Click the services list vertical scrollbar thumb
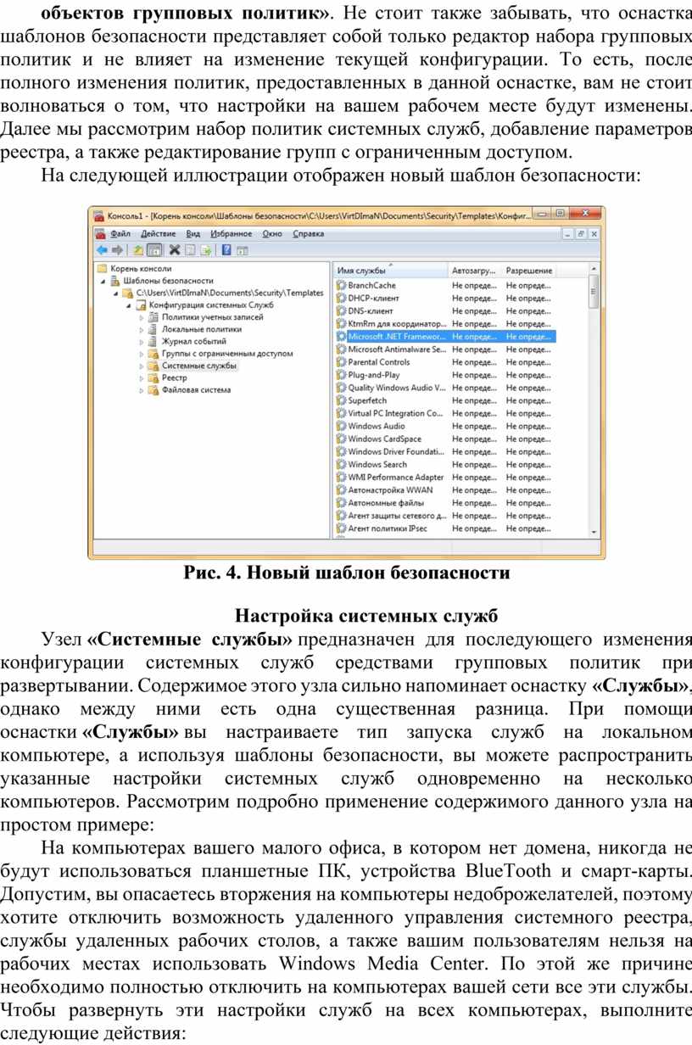This screenshot has width=692, height=1045. coord(594,290)
